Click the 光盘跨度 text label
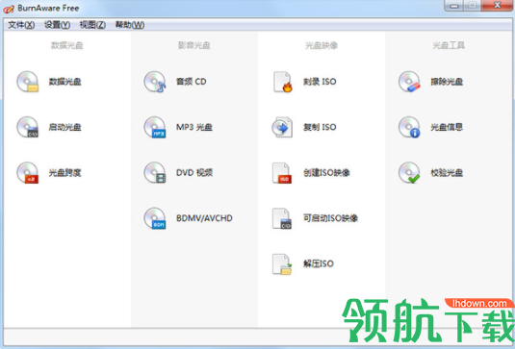Viewport: 515px width, 349px height. [65, 172]
